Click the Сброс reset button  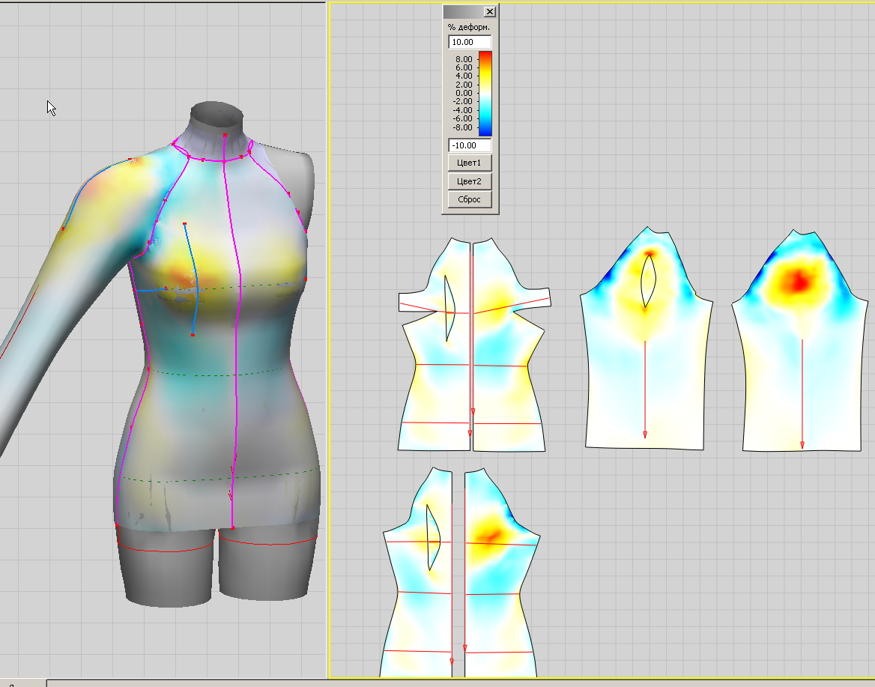click(469, 200)
